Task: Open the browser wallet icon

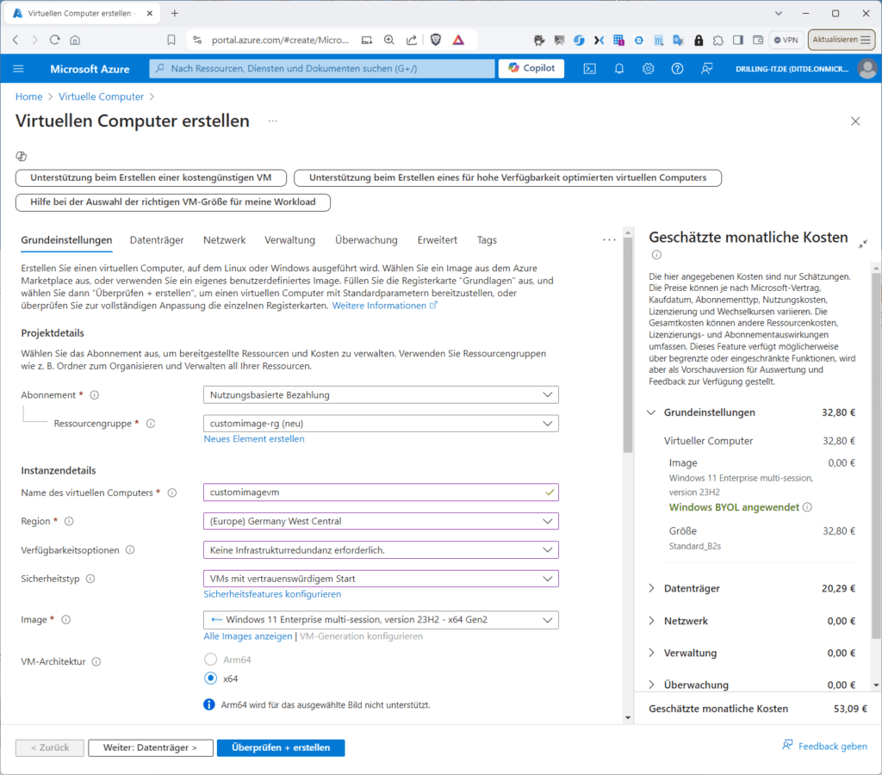Action: [x=758, y=40]
